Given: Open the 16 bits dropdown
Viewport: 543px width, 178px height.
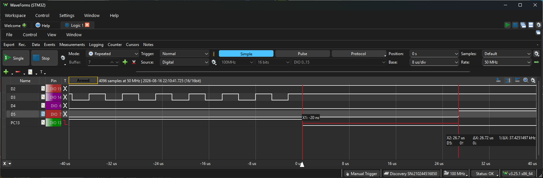Looking at the screenshot, I should pos(273,62).
